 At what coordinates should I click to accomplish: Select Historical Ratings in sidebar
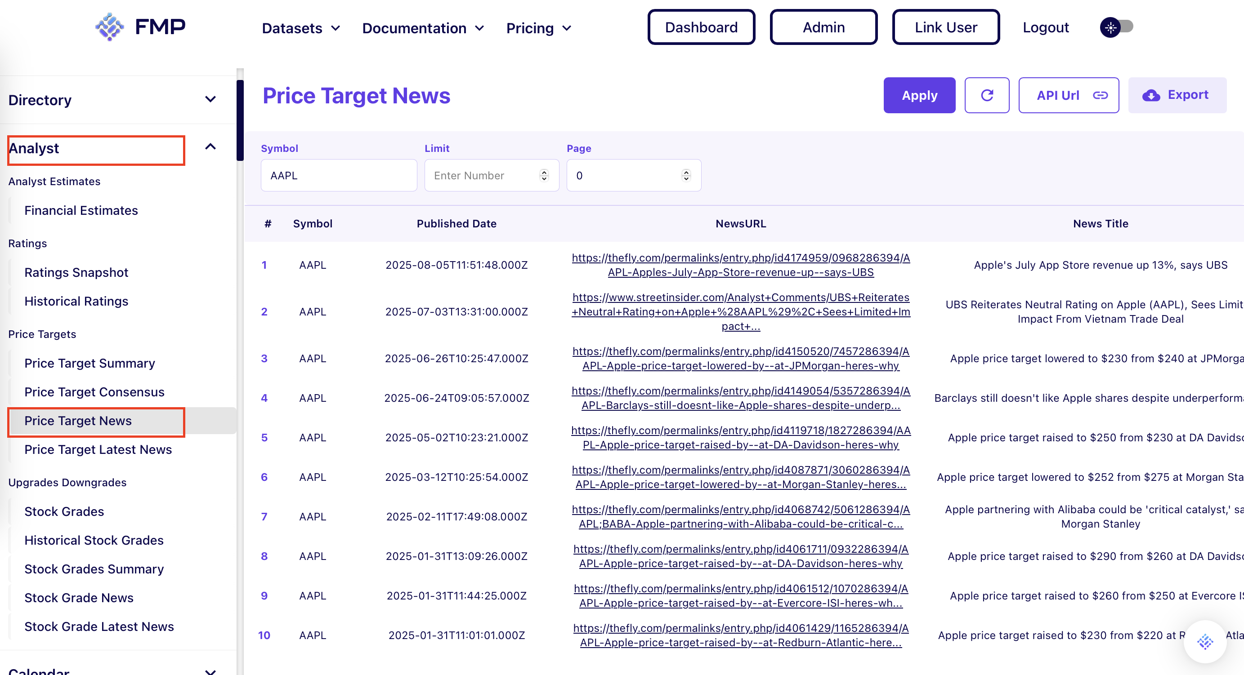coord(76,301)
